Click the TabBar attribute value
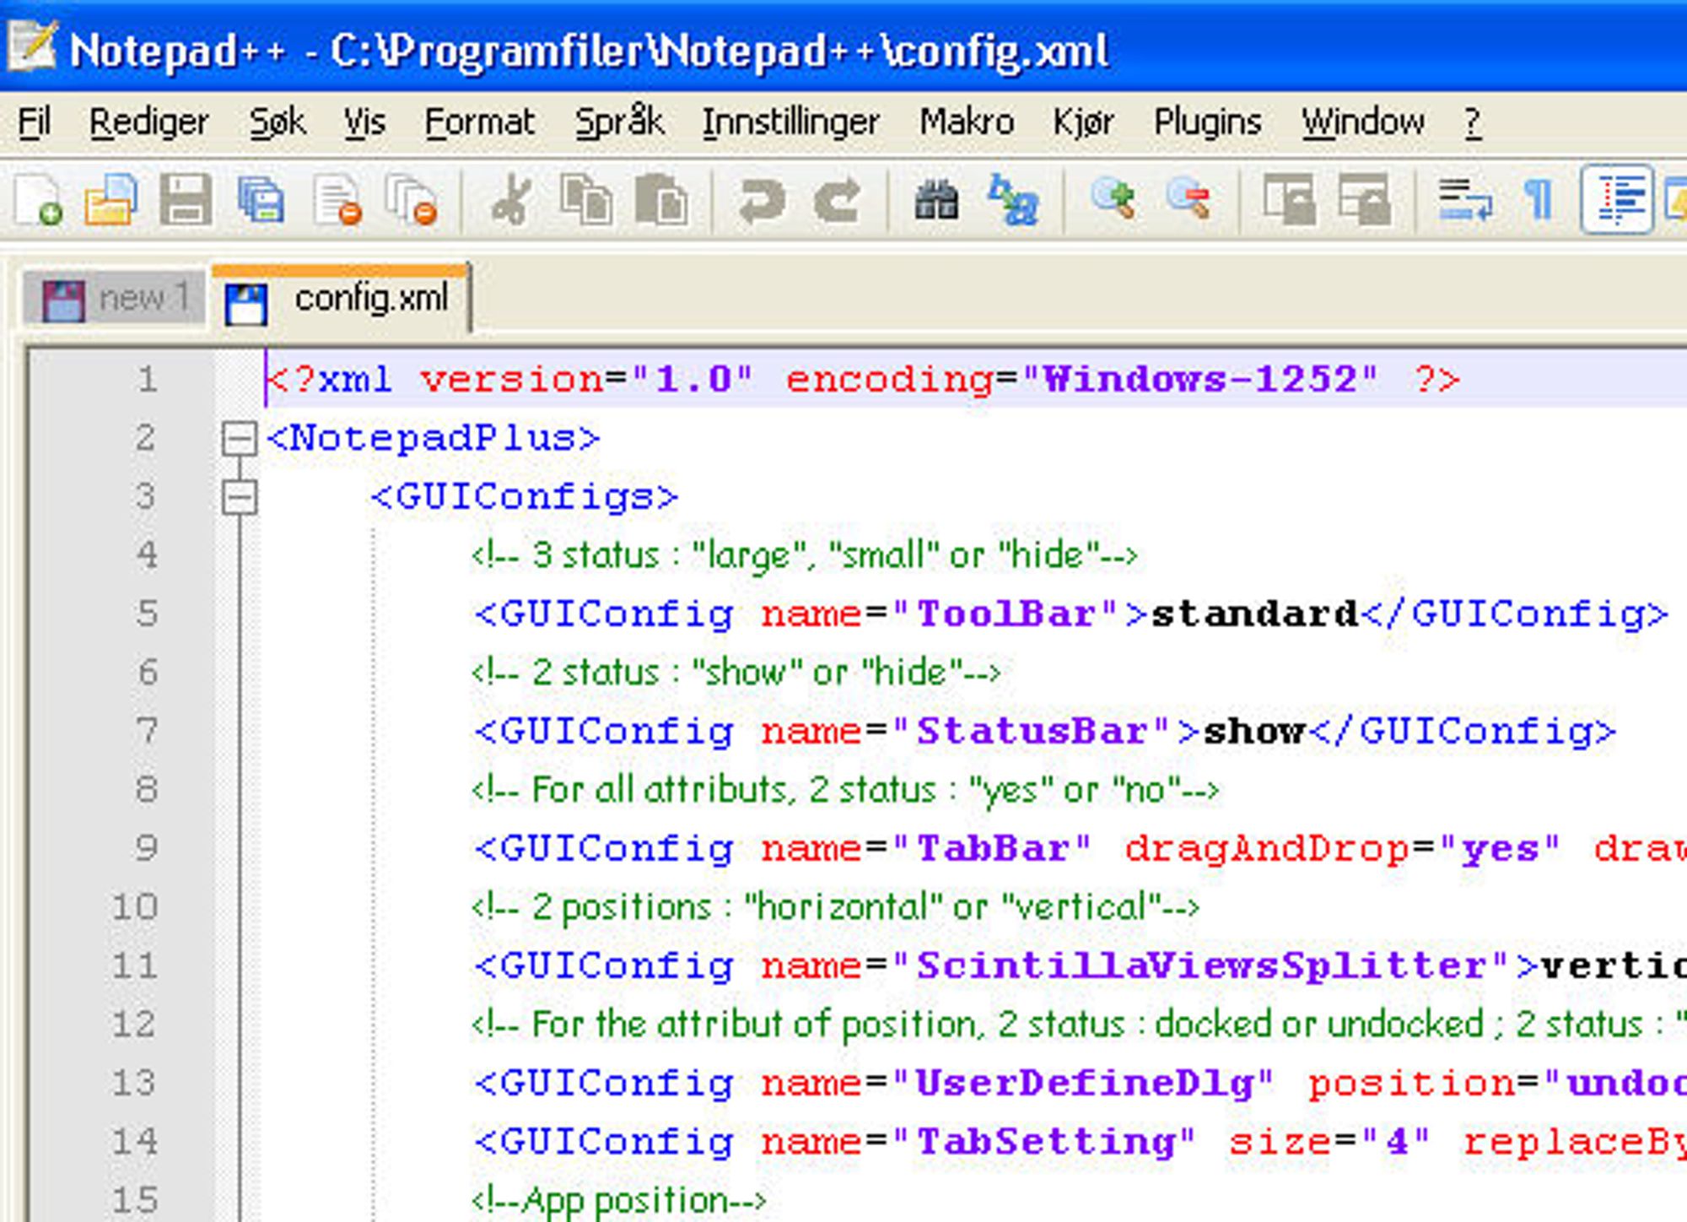Image resolution: width=1687 pixels, height=1222 pixels. coord(993,849)
